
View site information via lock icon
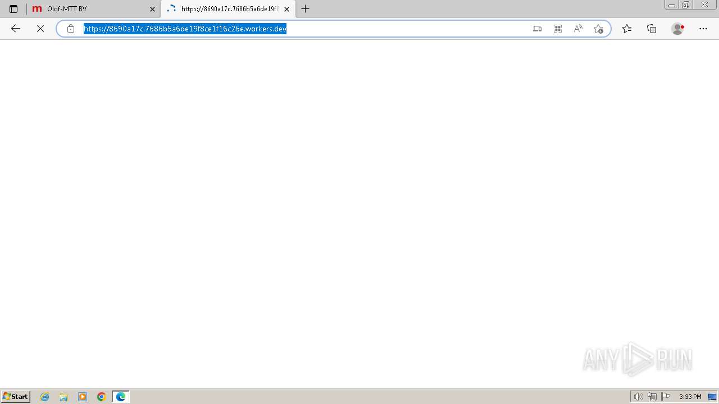pos(71,29)
